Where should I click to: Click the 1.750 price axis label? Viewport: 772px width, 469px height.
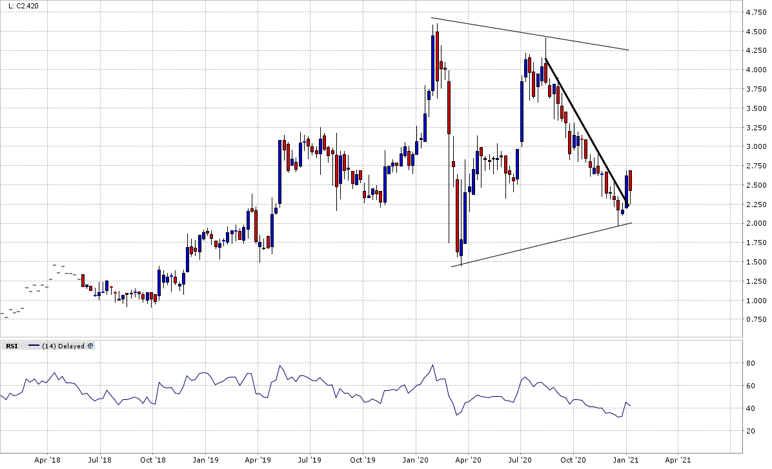pos(757,243)
